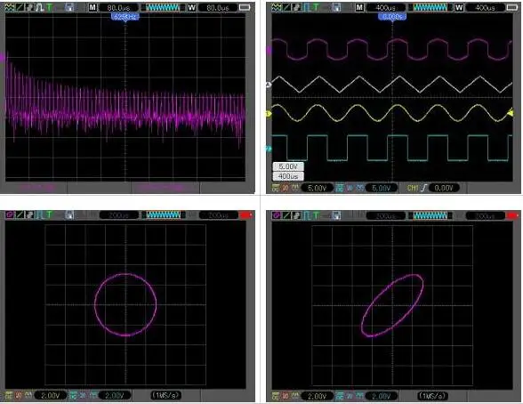The image size is (523, 404).
Task: Click the floppy disk save icon in the circle Lissajous panel
Action: pos(69,215)
